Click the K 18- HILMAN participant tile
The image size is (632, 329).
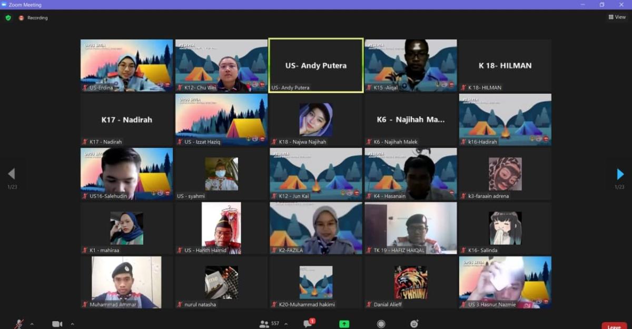(x=505, y=65)
